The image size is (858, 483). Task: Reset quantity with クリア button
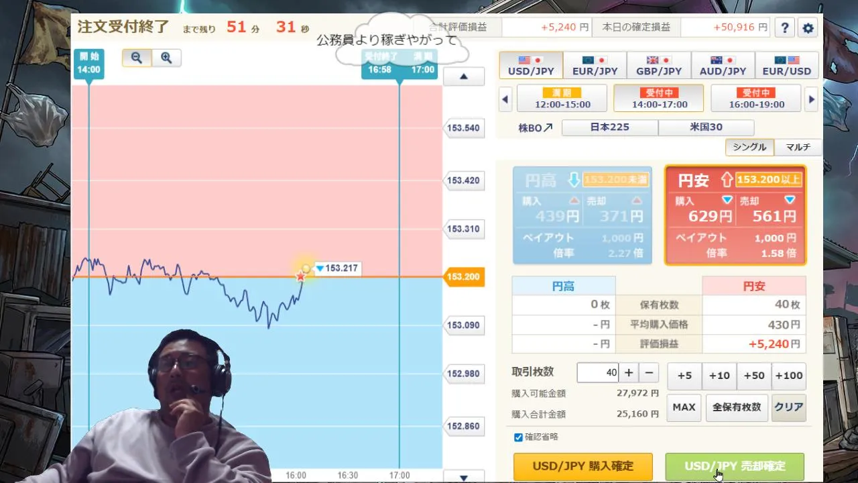coord(788,407)
